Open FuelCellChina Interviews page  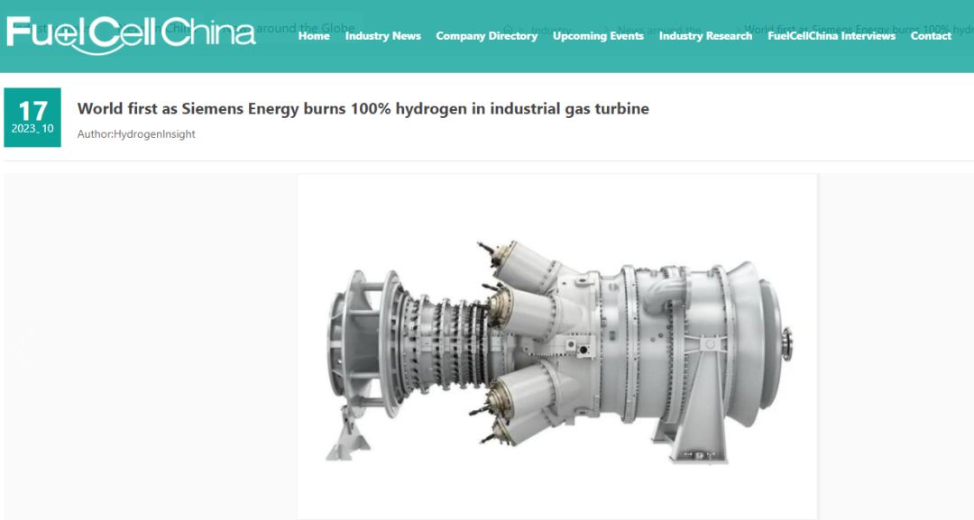[831, 36]
